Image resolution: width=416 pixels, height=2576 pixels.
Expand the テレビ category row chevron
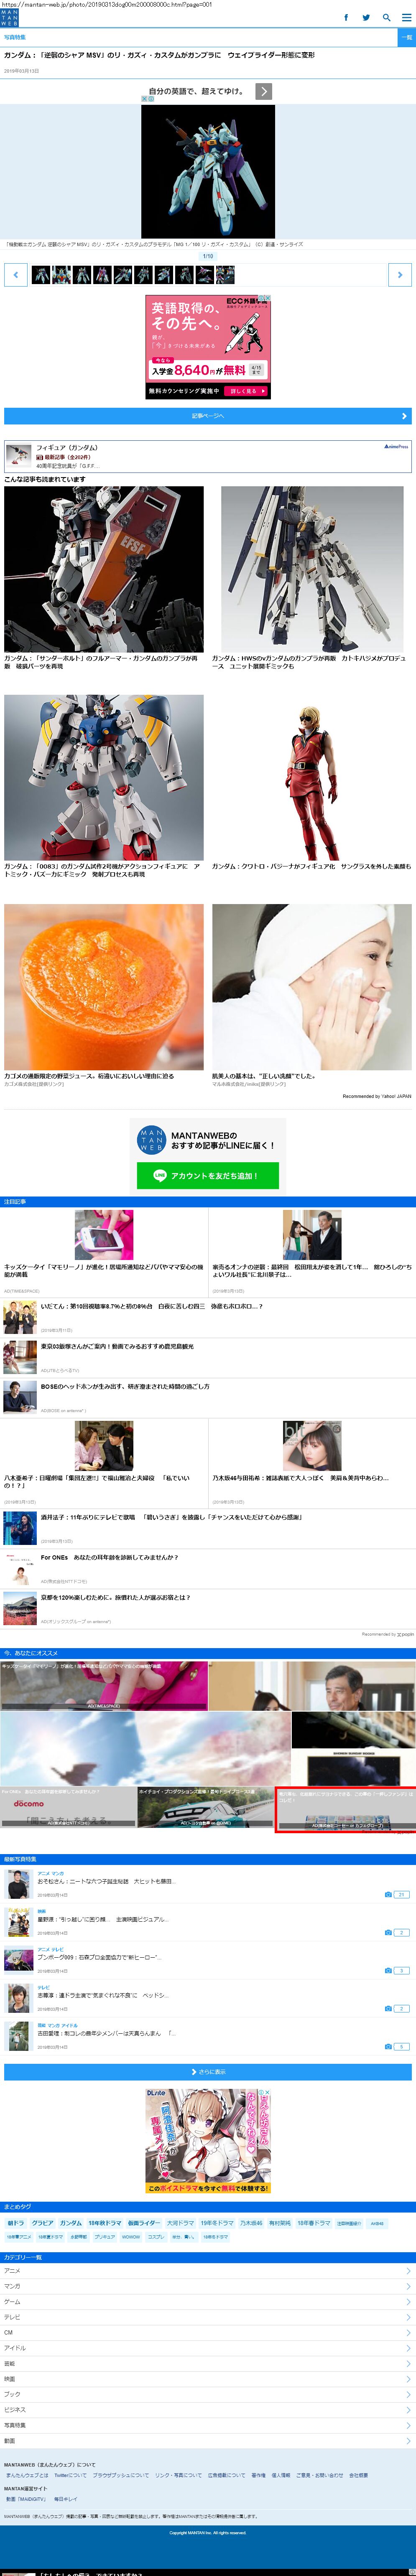[x=408, y=2317]
